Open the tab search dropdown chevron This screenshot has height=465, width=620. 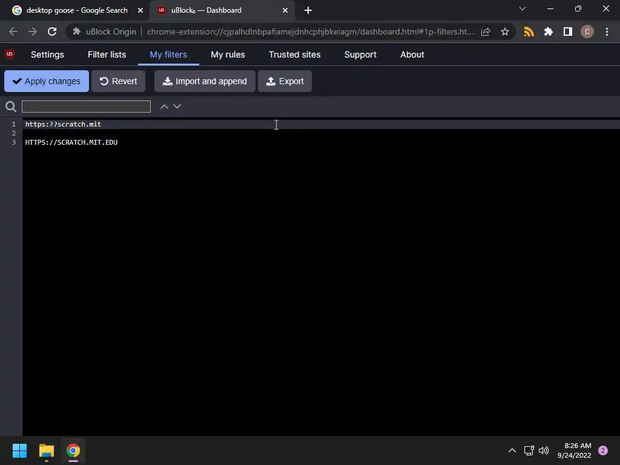coord(523,8)
